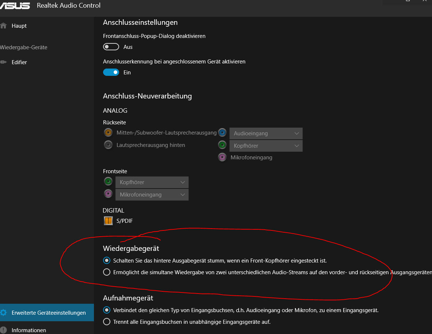Click the Informationen exclamation icon
The height and width of the screenshot is (334, 432).
[x=3, y=330]
